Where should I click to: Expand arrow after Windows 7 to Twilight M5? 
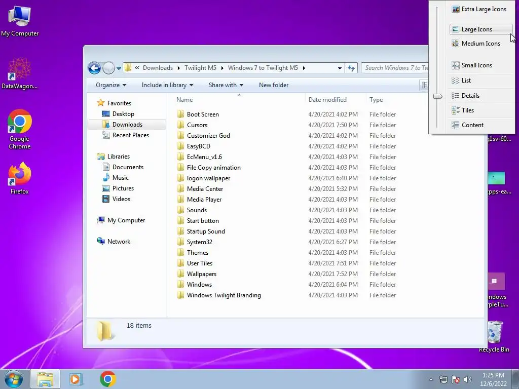point(304,68)
